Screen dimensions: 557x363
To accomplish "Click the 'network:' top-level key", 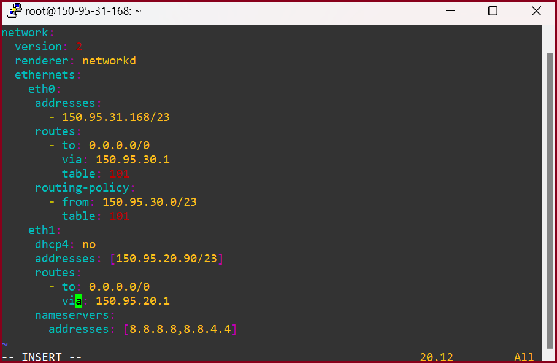I will tap(28, 33).
